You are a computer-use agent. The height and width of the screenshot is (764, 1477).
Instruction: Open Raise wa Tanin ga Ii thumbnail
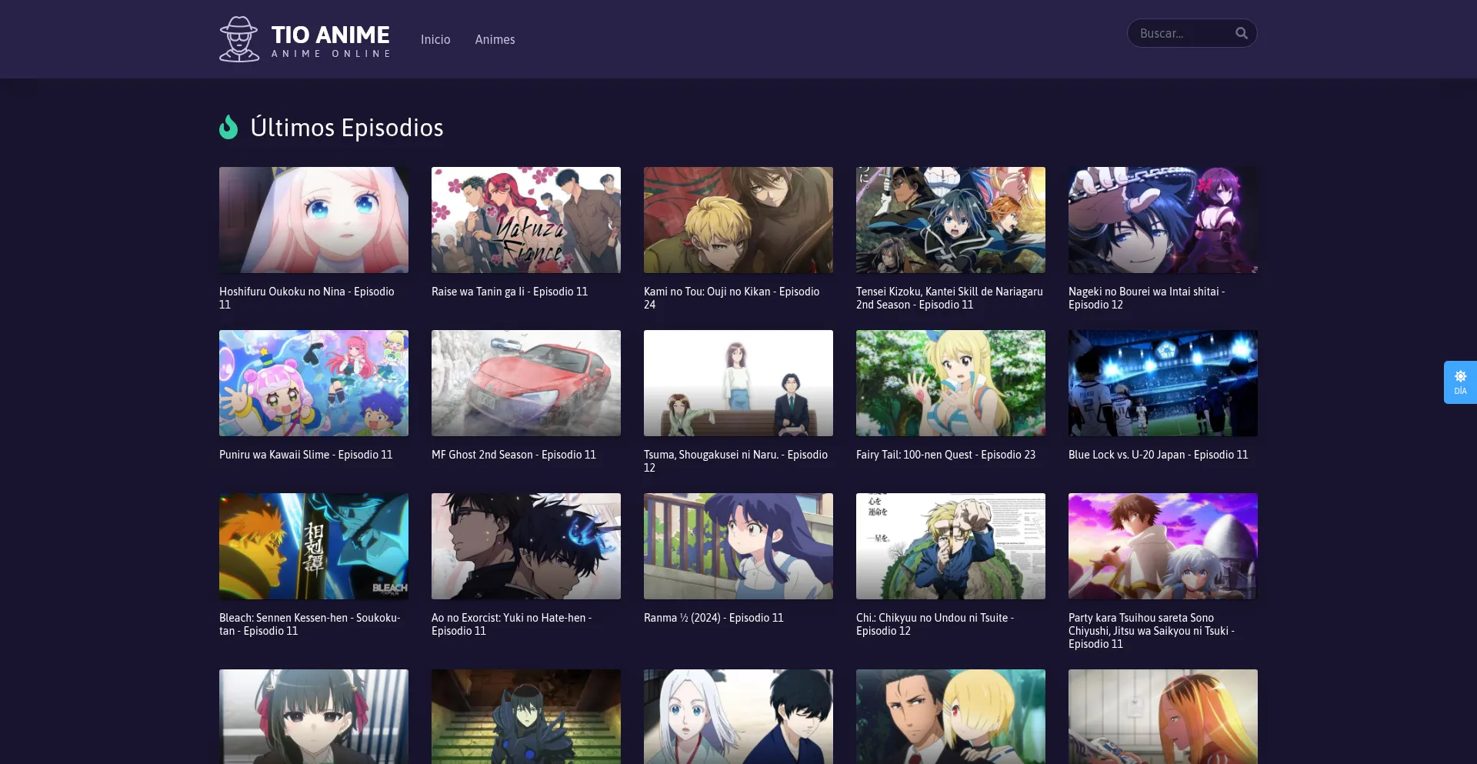click(x=526, y=220)
